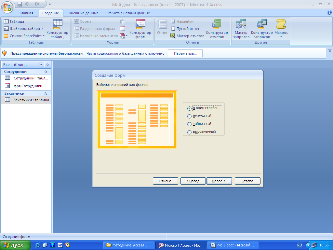Viewport: 333px width, 250px height.
Task: Click the < Назад button
Action: point(193,181)
